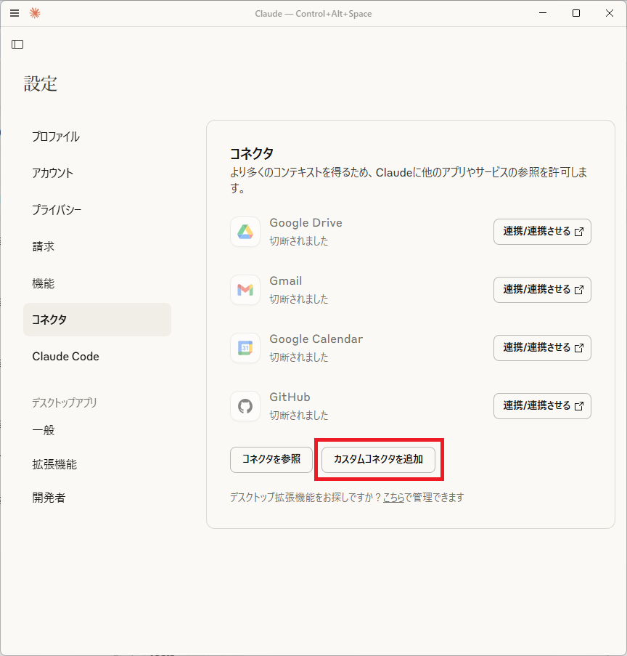Click the GitHub connector icon
This screenshot has width=627, height=656.
click(x=245, y=406)
